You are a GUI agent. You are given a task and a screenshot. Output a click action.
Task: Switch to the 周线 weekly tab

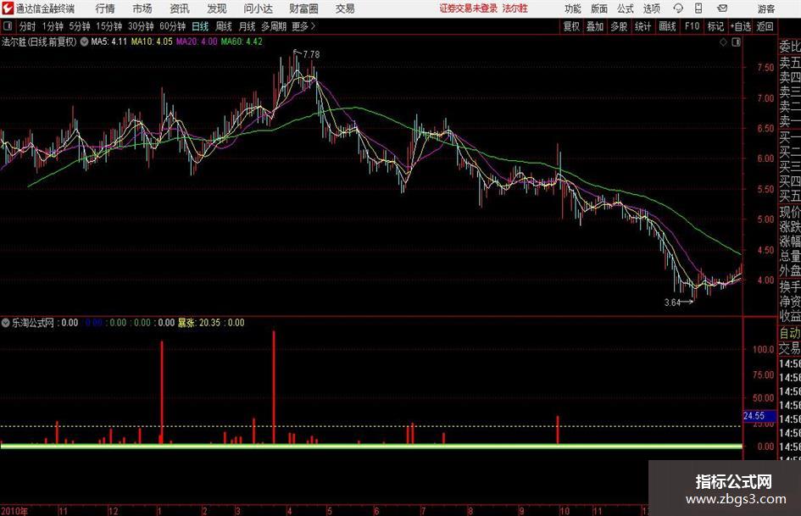(x=224, y=26)
